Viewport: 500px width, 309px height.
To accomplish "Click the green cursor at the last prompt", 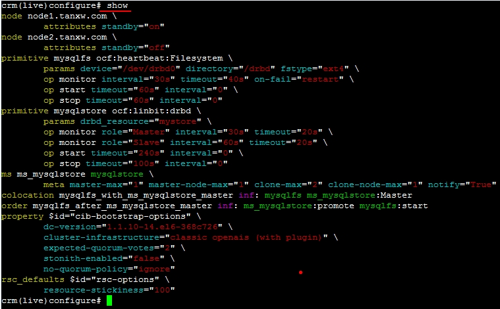I will click(x=109, y=300).
